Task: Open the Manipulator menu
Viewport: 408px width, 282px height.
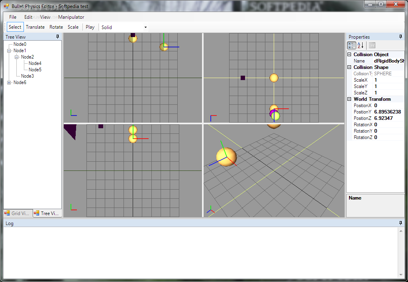Action: pos(71,17)
